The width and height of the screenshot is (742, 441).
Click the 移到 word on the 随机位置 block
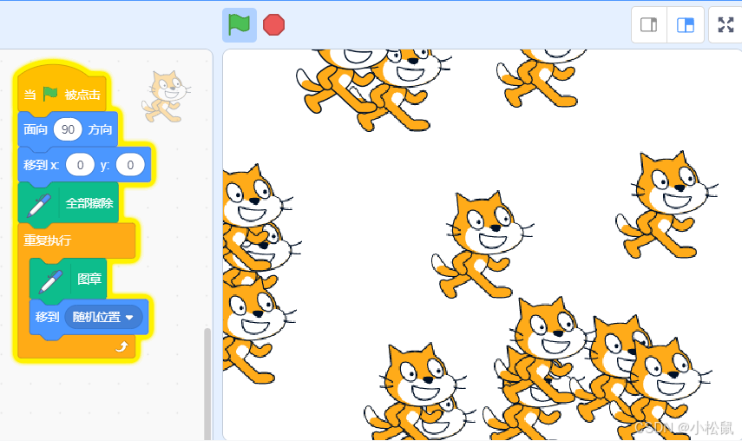(47, 317)
